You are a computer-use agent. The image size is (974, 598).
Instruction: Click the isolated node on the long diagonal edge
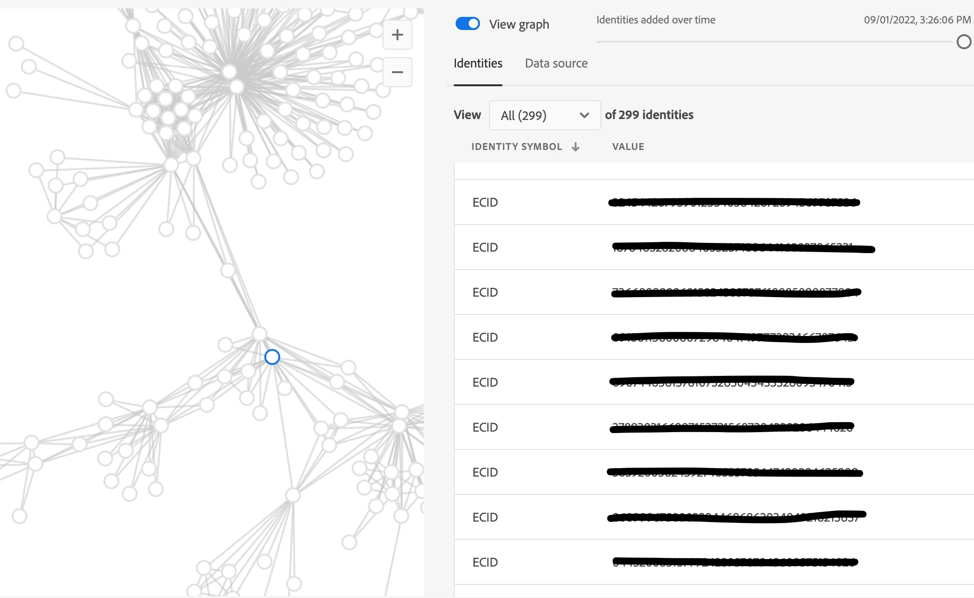pyautogui.click(x=228, y=270)
